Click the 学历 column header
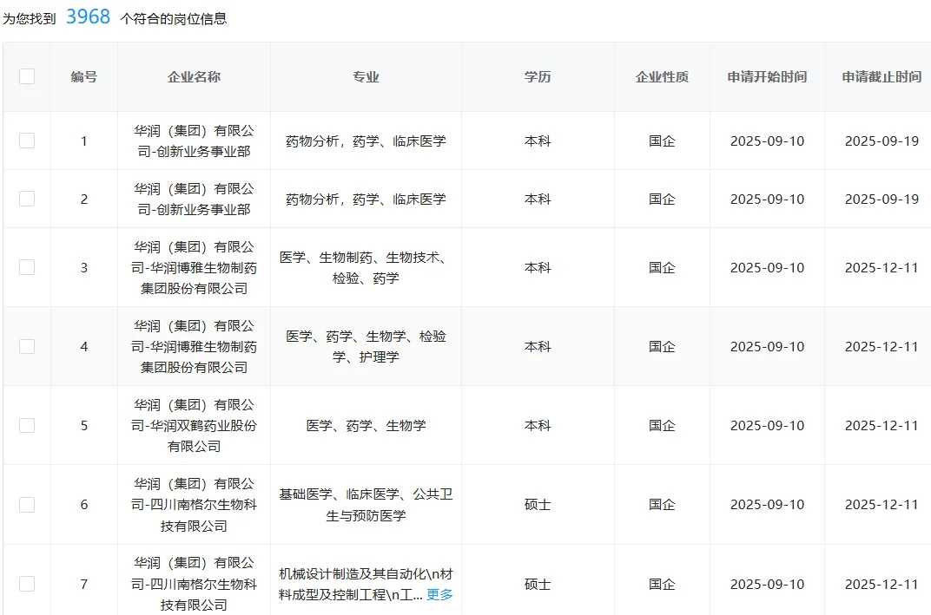 click(x=538, y=76)
